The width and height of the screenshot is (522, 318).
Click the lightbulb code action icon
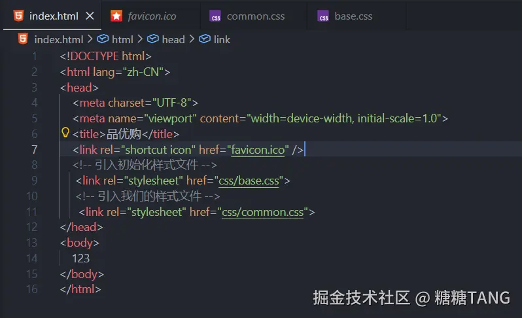click(x=65, y=133)
